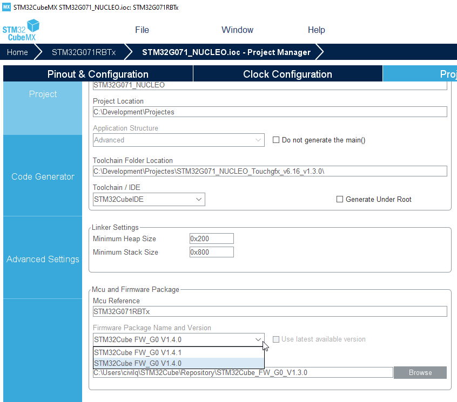Screen dimensions: 457x402
Task: Click the Linker Settings group label
Action: [x=115, y=227]
